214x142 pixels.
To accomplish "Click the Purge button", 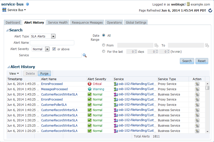I will [x=44, y=73].
